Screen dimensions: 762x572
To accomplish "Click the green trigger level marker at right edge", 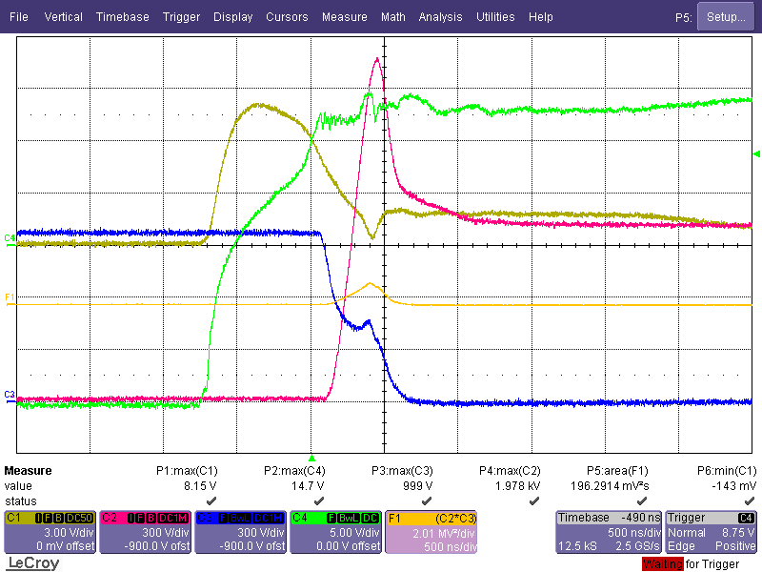I will 757,153.
